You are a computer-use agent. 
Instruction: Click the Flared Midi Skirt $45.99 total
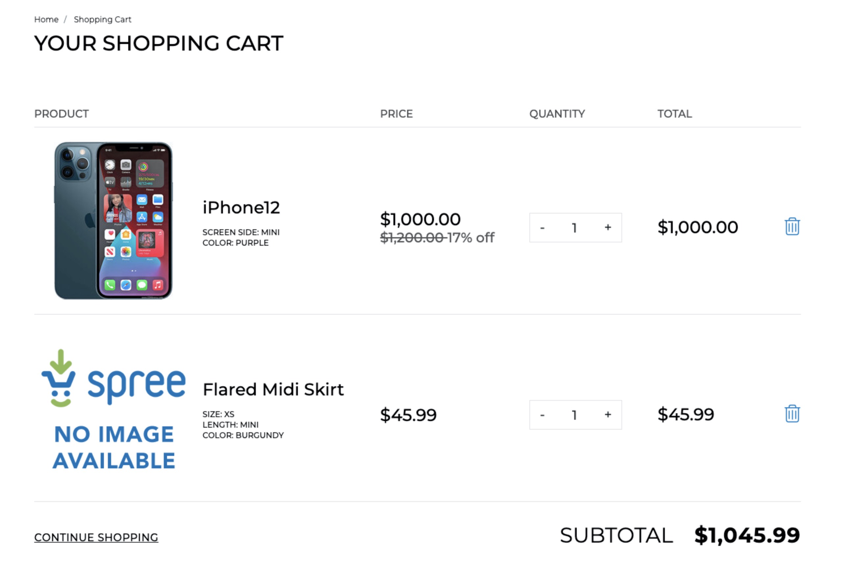[x=685, y=414]
